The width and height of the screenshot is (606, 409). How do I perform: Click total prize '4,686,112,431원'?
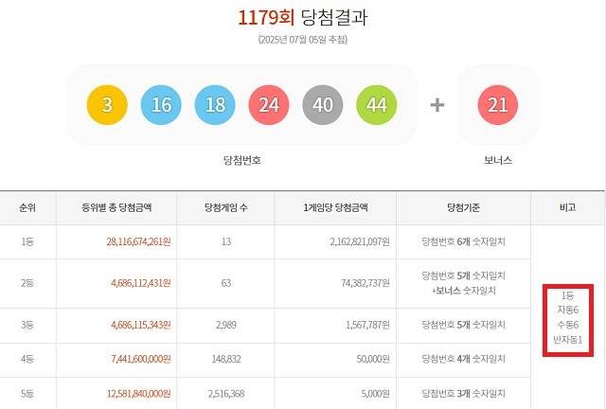(141, 283)
